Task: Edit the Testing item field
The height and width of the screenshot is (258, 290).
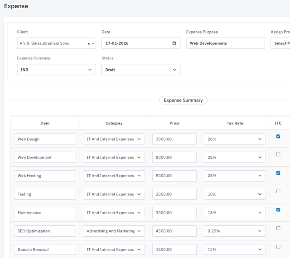Action: click(45, 194)
